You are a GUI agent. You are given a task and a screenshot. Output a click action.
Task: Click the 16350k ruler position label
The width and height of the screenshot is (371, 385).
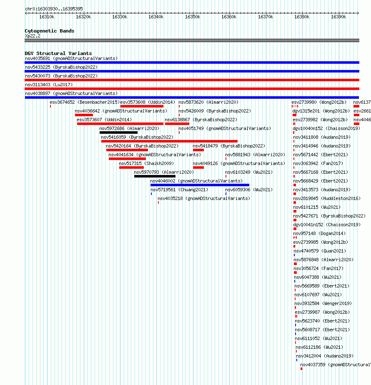pyautogui.click(x=193, y=17)
